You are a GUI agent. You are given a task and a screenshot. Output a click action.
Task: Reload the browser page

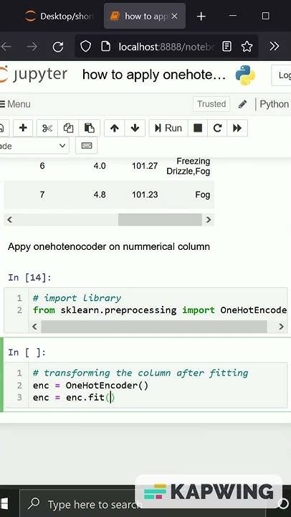tap(58, 47)
